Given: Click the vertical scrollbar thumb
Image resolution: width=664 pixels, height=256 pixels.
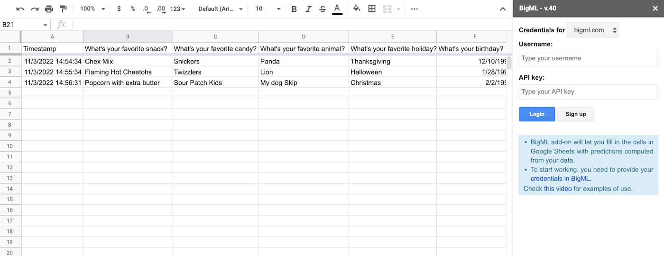Looking at the screenshot, I should [x=509, y=62].
